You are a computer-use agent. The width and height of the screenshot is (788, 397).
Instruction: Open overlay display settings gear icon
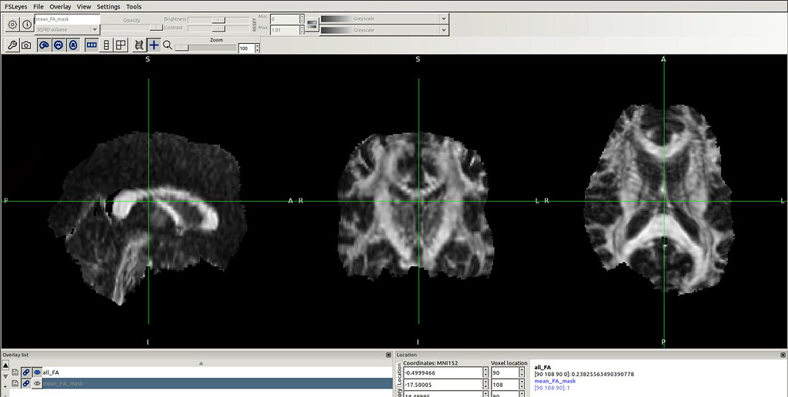12,24
